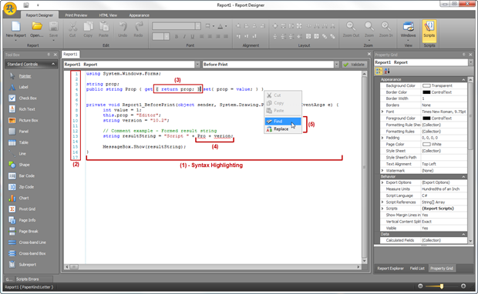
Task: Click the Background Color Transparent swatch
Action: (x=426, y=86)
